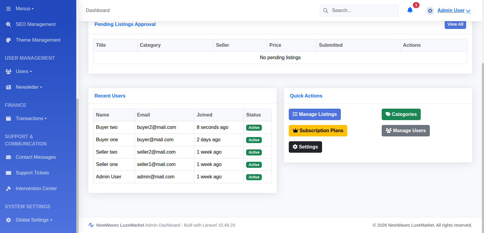Click the Status column header

258,115
